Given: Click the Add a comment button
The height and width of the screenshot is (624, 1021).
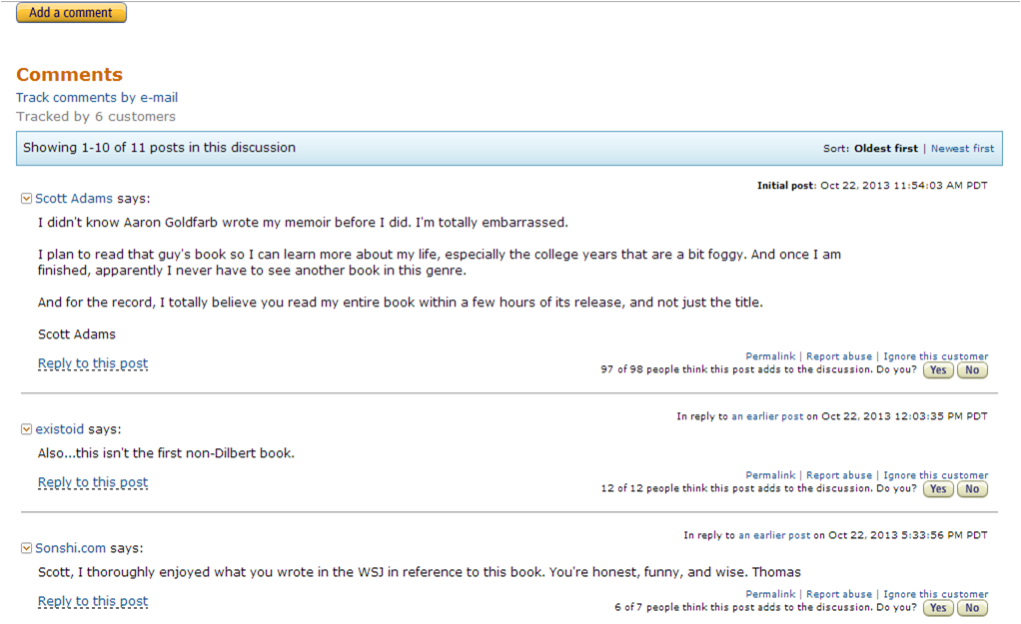Looking at the screenshot, I should click(x=72, y=12).
